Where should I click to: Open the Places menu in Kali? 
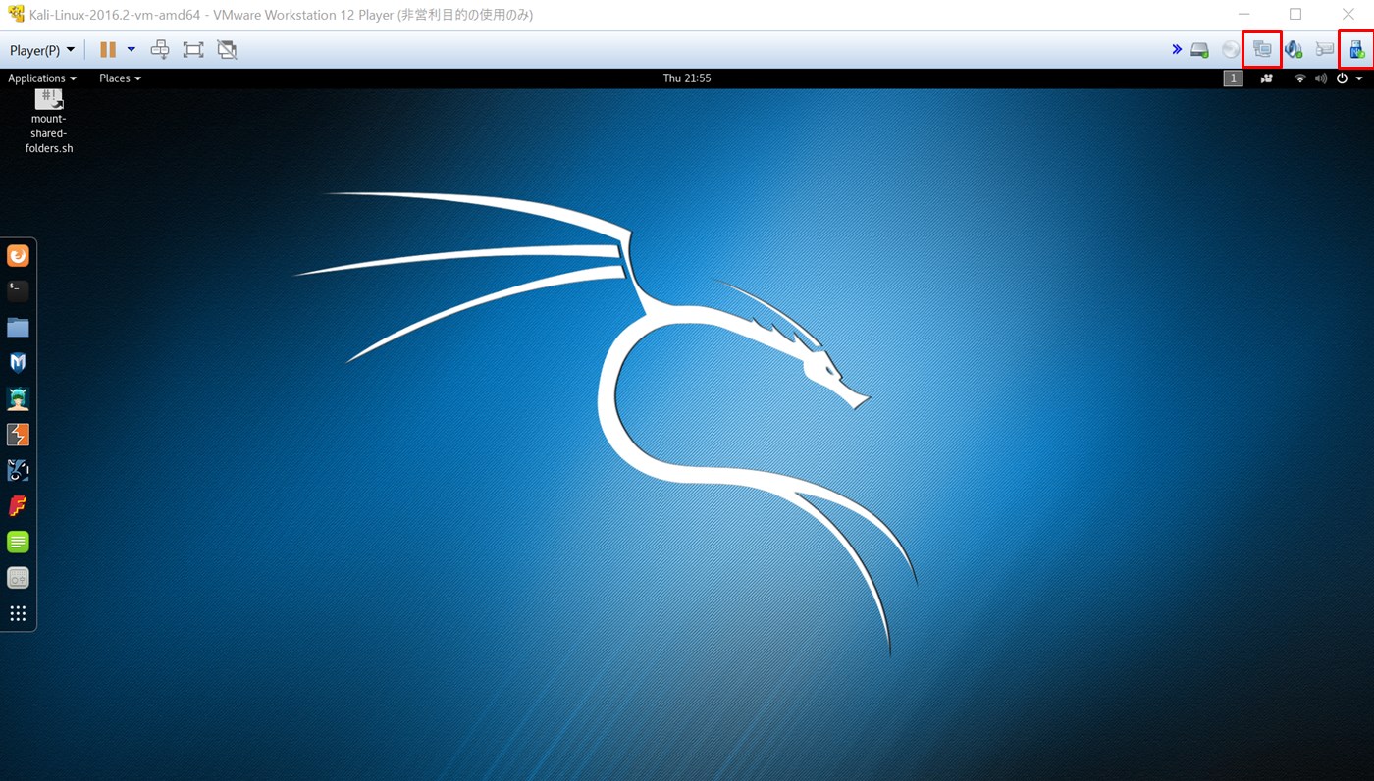click(120, 78)
